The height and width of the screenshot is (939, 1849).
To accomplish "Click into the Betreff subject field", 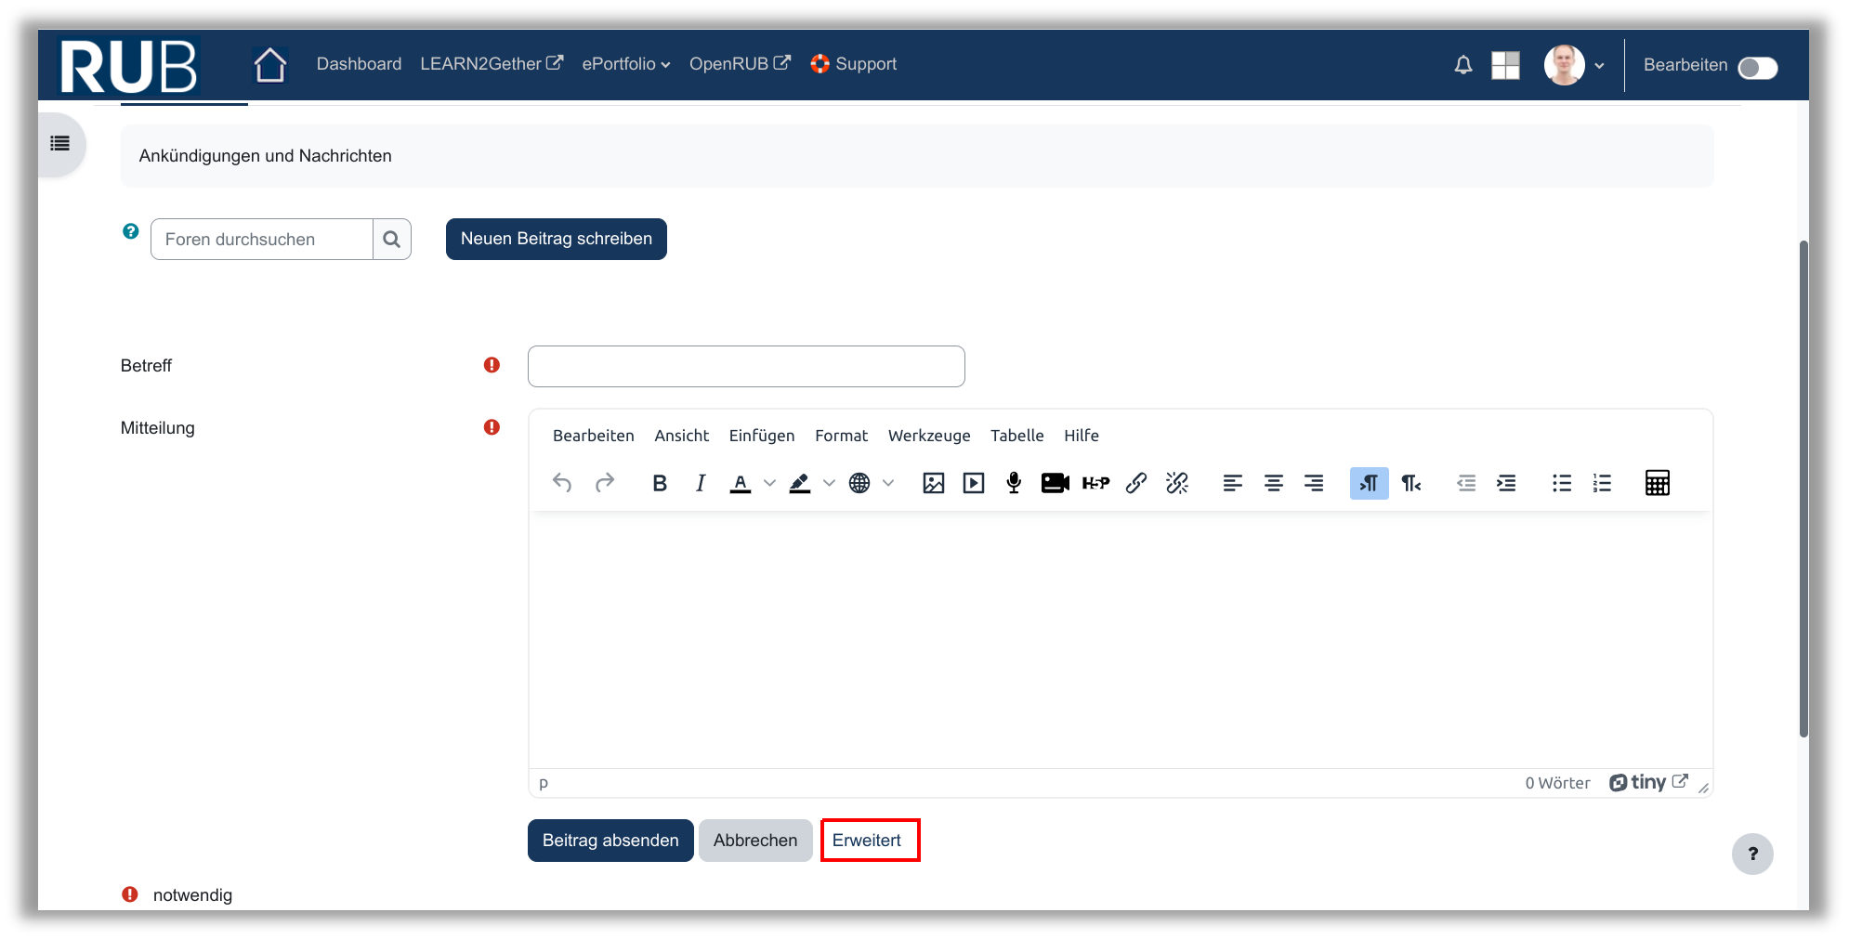I will pos(746,366).
